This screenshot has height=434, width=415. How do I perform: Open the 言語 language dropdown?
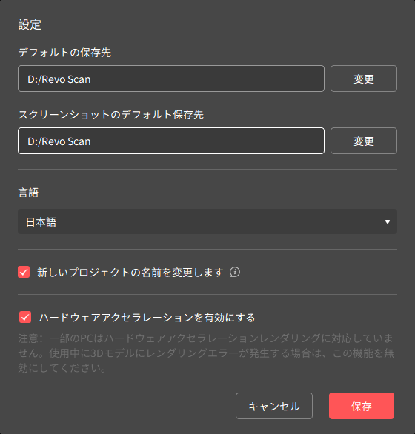(x=207, y=221)
